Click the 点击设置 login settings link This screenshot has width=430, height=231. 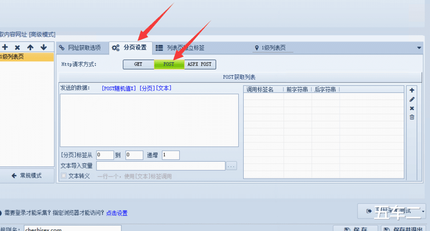click(x=117, y=213)
